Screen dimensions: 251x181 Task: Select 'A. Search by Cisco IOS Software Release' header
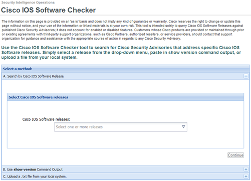[125, 76]
